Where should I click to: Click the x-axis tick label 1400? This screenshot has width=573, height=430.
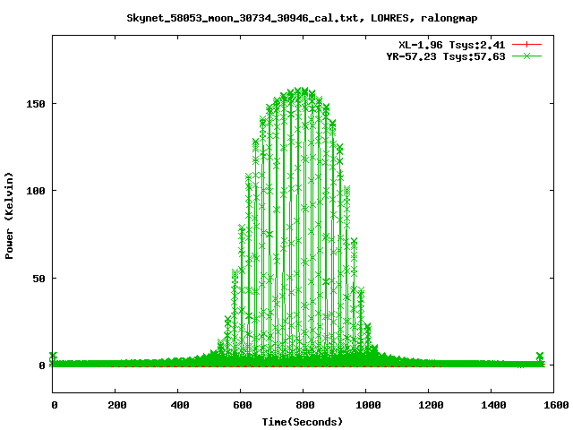pyautogui.click(x=493, y=405)
